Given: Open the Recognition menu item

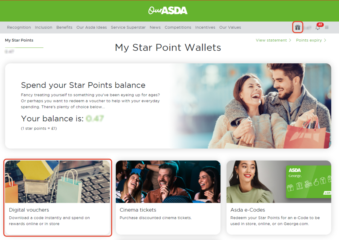Looking at the screenshot, I should 19,27.
